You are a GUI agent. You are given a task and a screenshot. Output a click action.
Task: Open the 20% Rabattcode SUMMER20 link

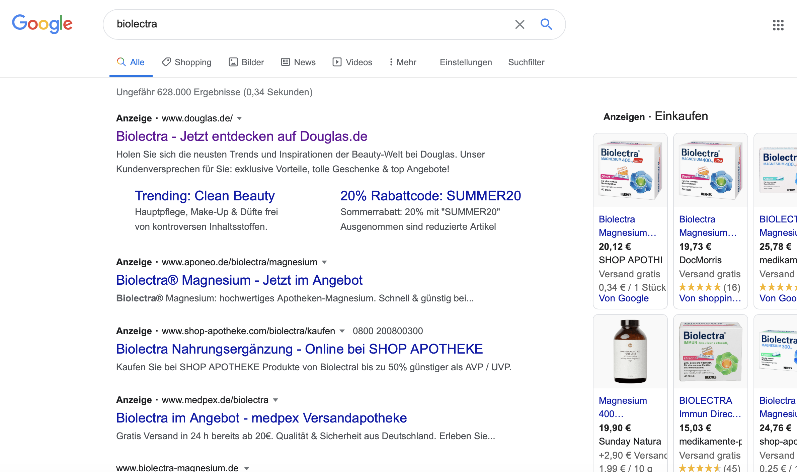pos(430,196)
